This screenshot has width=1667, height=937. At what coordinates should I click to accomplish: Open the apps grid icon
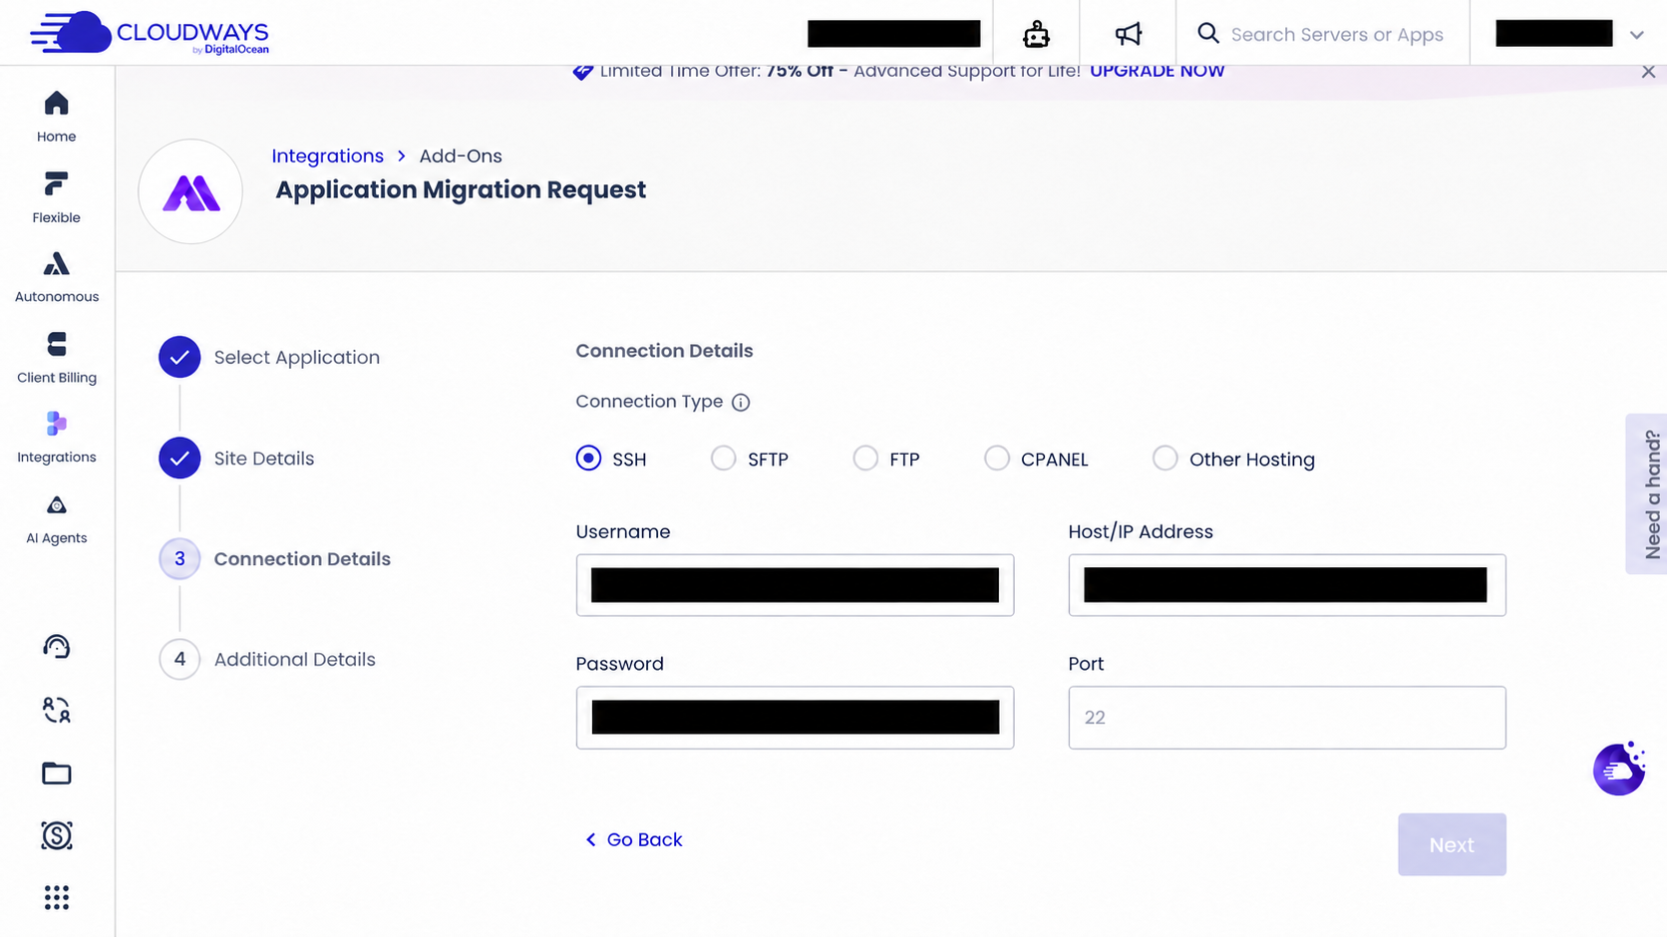(x=57, y=898)
